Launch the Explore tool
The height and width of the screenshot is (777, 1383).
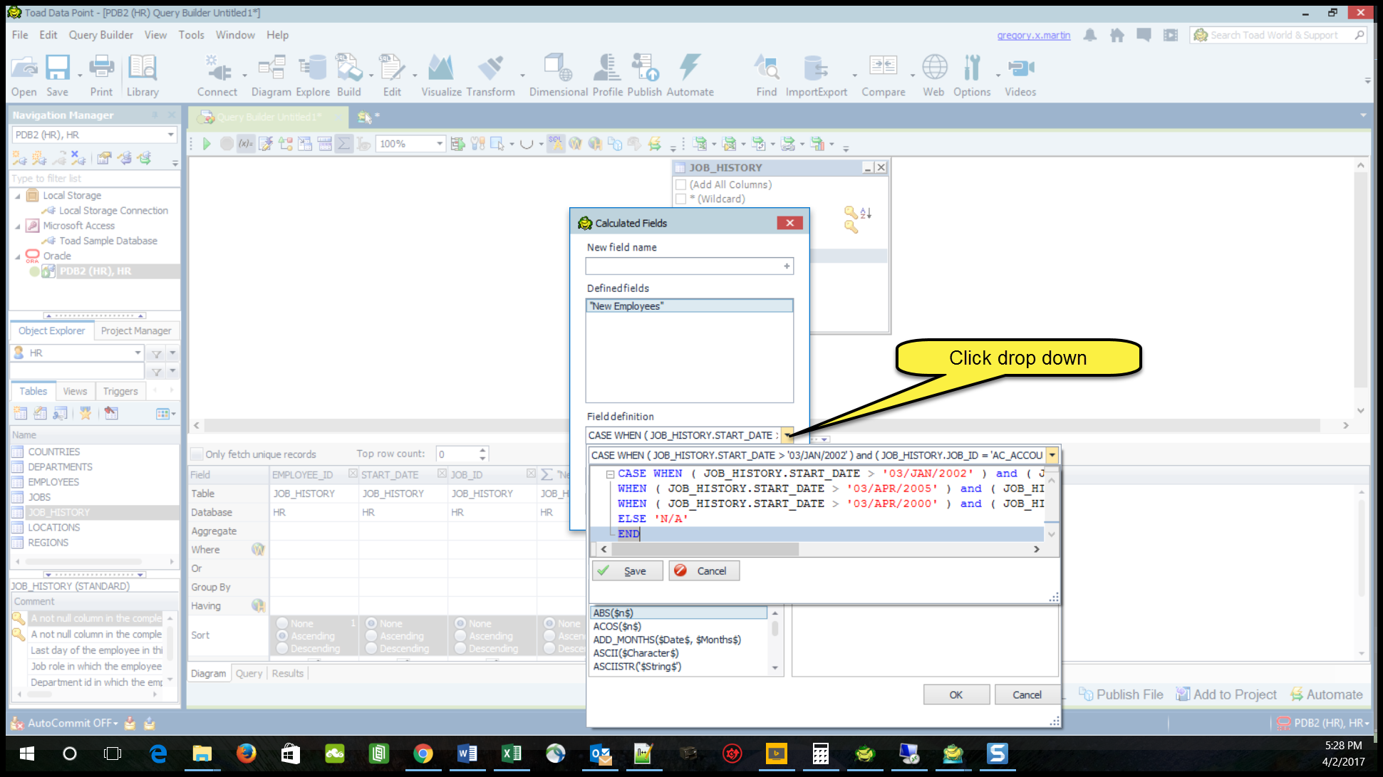pos(313,75)
